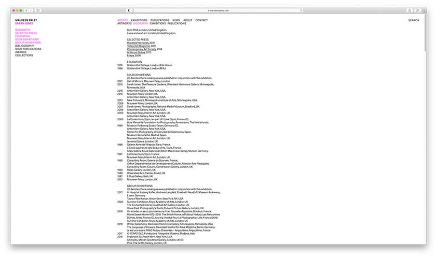436x257 pixels.
Task: Reload the page using the refresh icon
Action: [301, 10]
